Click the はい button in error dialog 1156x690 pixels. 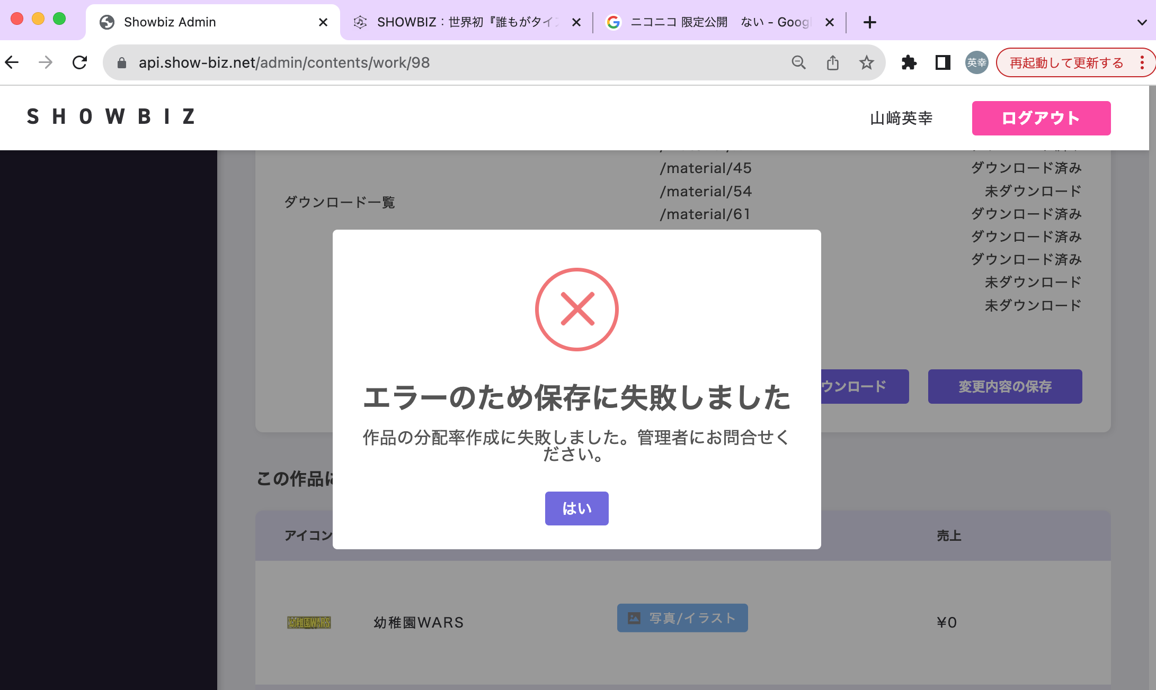(576, 508)
